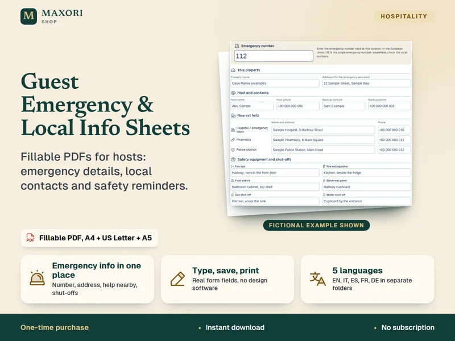The image size is (455, 341).
Task: Click the Number, address, help nearby, shut-offs text
Action: [x=94, y=289]
